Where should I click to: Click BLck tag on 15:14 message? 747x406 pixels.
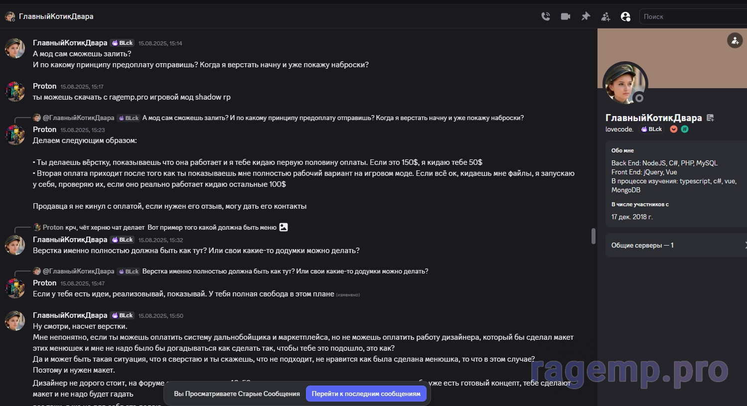pyautogui.click(x=123, y=43)
